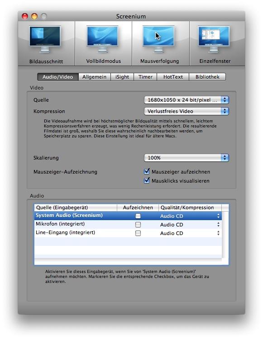The image size is (263, 339).
Task: Check Aufzeichnen box for Mikrofon (integriert)
Action: coord(138,225)
